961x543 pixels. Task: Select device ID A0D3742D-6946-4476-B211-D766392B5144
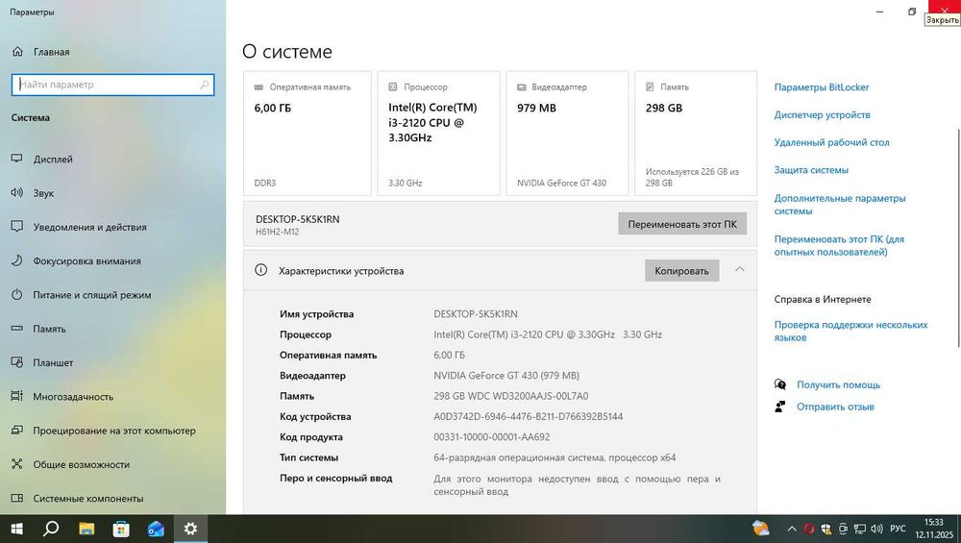[x=529, y=417]
